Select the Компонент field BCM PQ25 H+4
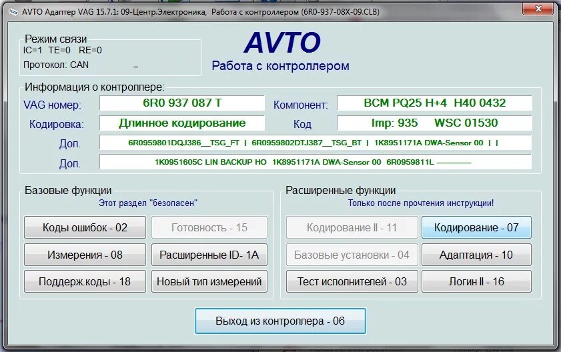Image resolution: width=561 pixels, height=352 pixels. point(434,103)
